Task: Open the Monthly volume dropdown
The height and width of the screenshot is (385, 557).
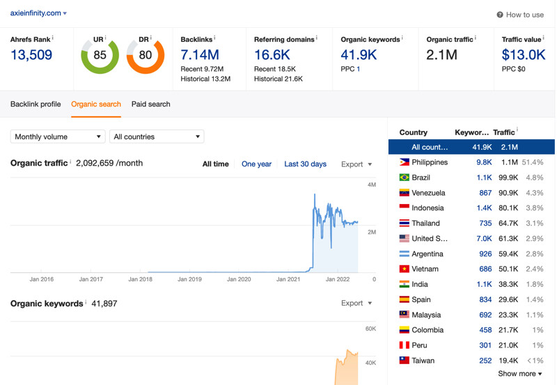Action: coord(58,136)
